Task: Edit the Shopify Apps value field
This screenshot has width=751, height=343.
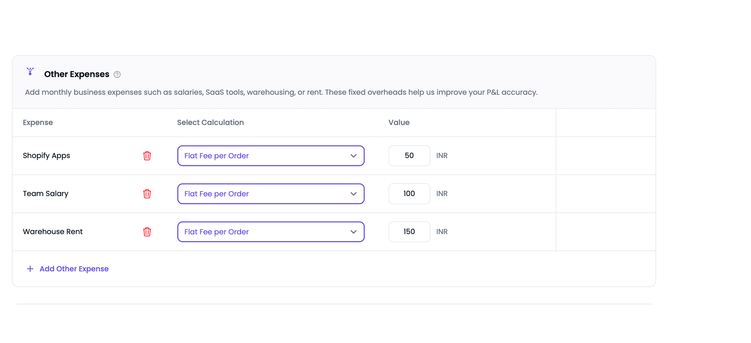Action: [409, 156]
